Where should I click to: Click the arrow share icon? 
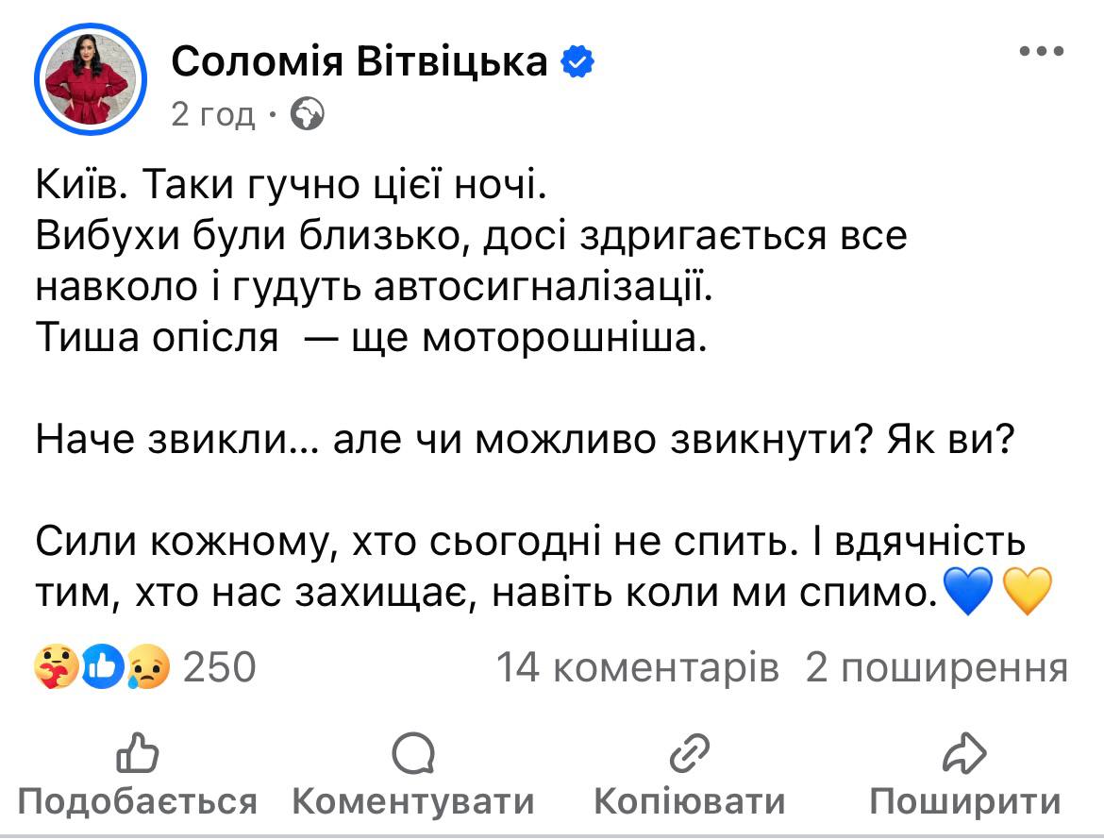coord(964,754)
